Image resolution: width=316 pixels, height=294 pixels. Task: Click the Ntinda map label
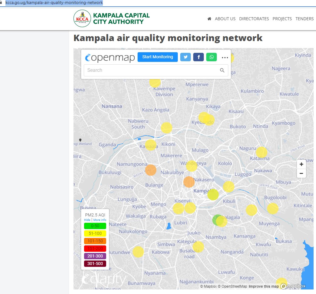(x=261, y=126)
